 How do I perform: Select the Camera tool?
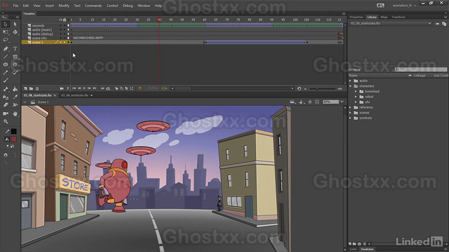click(x=6, y=114)
